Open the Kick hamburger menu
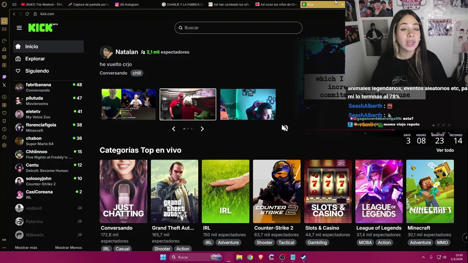The height and width of the screenshot is (263, 468). (19, 28)
